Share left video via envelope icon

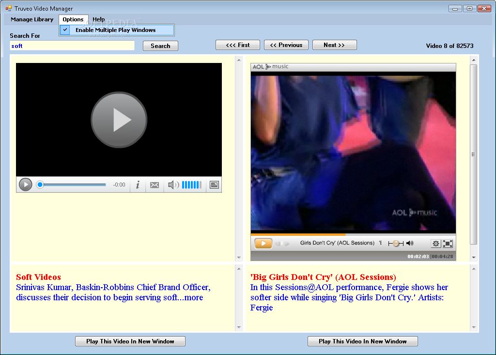pos(155,185)
